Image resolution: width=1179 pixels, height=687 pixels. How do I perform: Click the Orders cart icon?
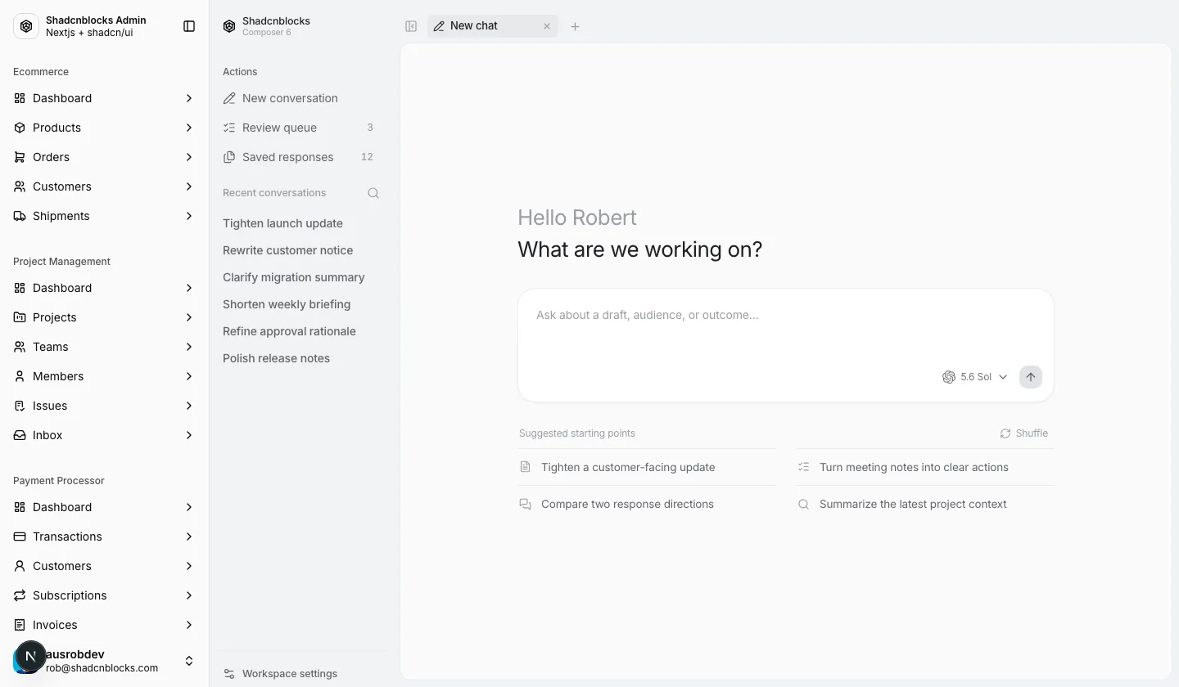(20, 157)
